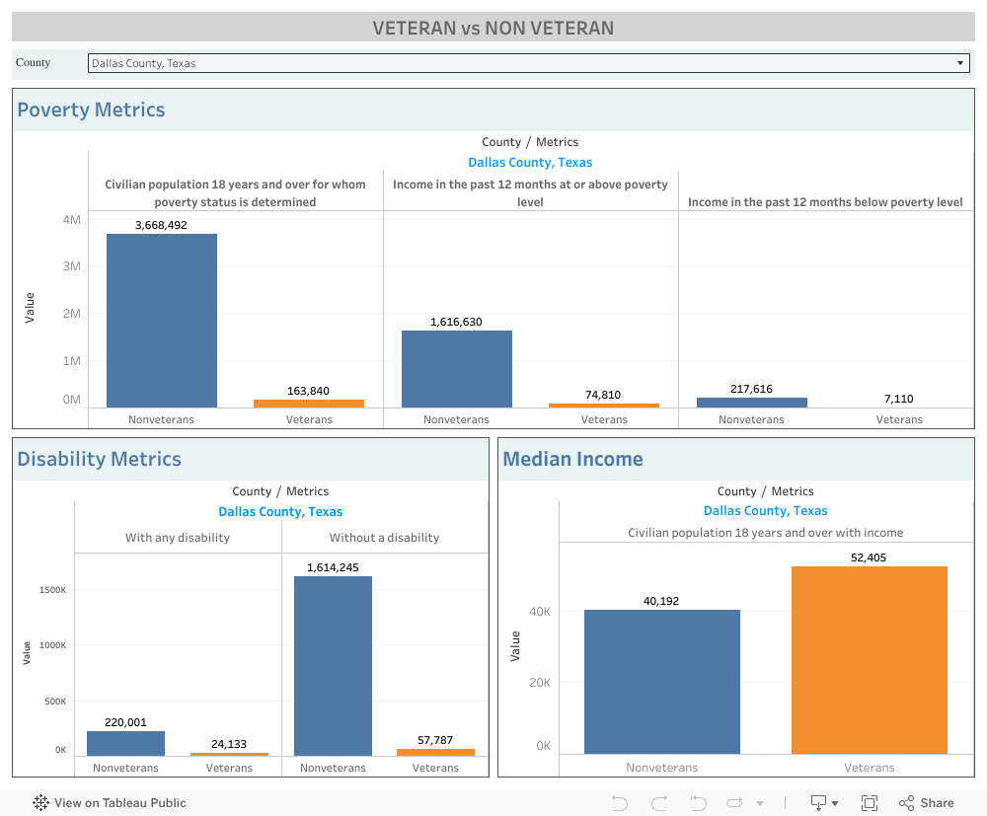Click the Disability Metrics panel title
This screenshot has height=816, width=987.
pyautogui.click(x=99, y=459)
